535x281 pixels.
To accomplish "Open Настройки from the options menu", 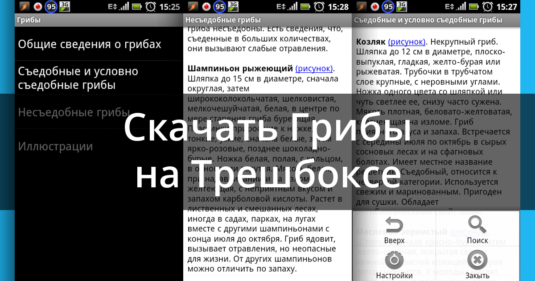I will point(394,264).
